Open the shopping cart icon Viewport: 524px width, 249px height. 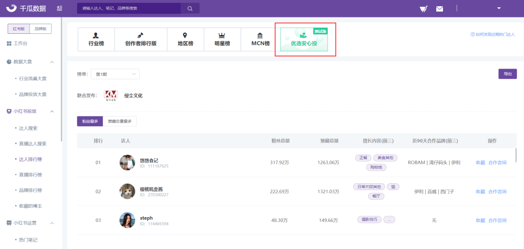pos(424,9)
